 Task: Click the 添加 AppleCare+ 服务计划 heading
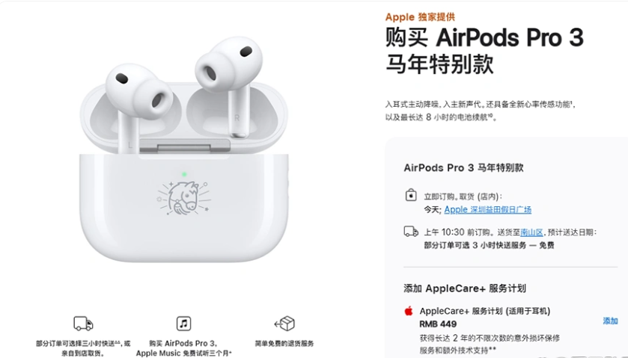pyautogui.click(x=465, y=288)
